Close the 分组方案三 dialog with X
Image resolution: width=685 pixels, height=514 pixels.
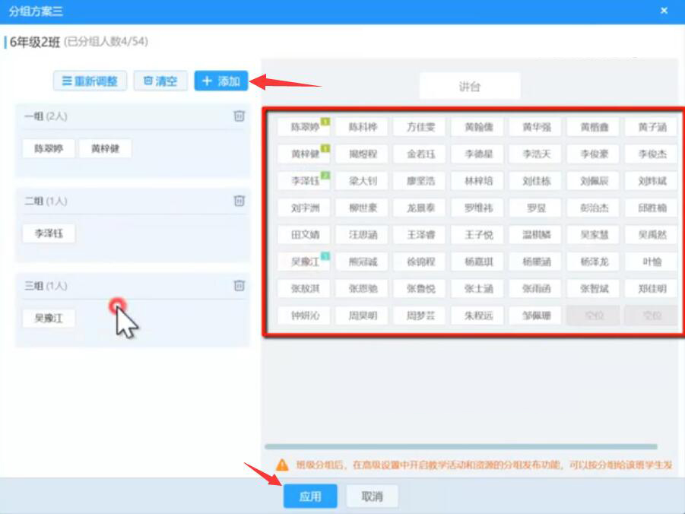(664, 11)
